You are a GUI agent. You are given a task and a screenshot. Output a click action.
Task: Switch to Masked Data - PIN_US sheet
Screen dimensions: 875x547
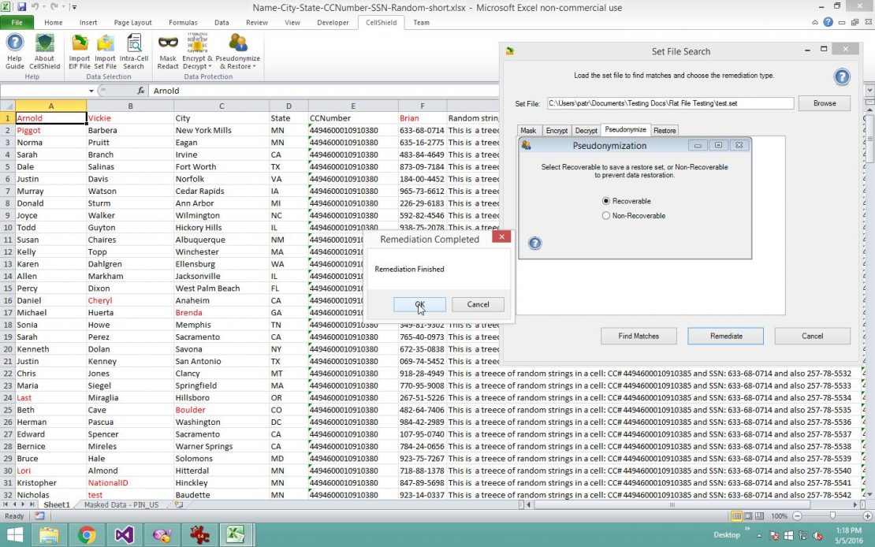121,504
